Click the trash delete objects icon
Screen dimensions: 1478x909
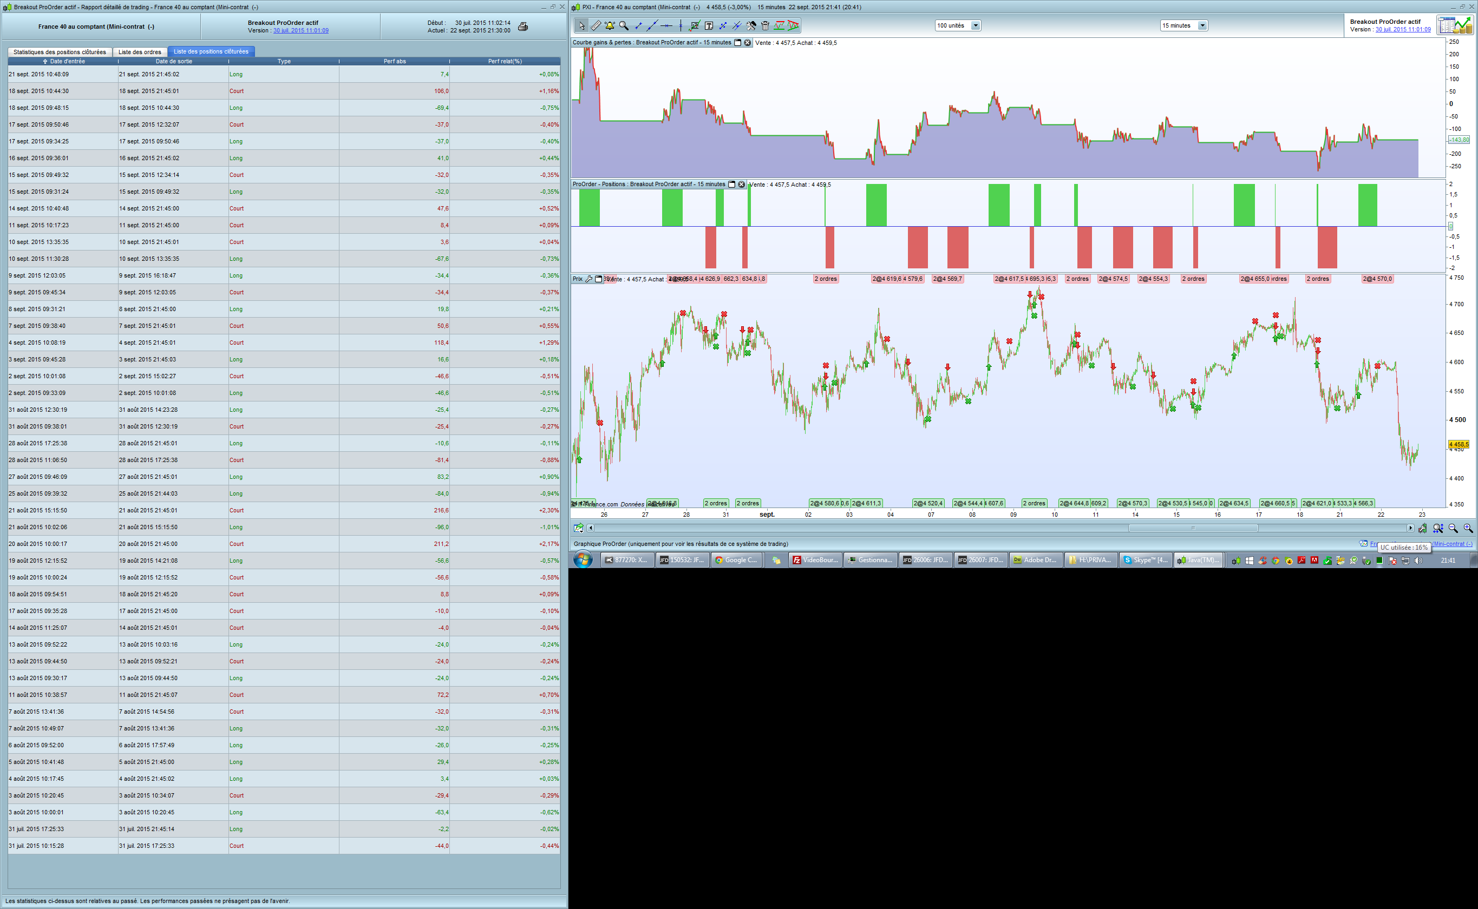pyautogui.click(x=765, y=26)
